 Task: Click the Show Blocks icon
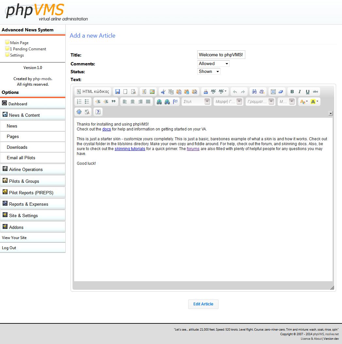[87, 112]
